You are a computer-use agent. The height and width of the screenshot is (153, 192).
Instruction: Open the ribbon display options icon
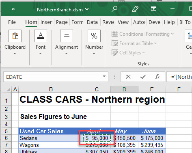(153, 9)
